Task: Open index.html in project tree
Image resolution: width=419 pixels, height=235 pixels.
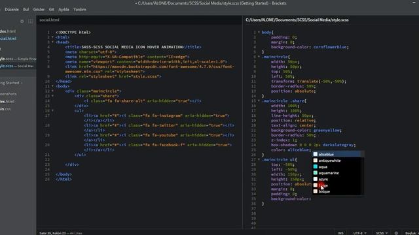Action: click(7, 102)
